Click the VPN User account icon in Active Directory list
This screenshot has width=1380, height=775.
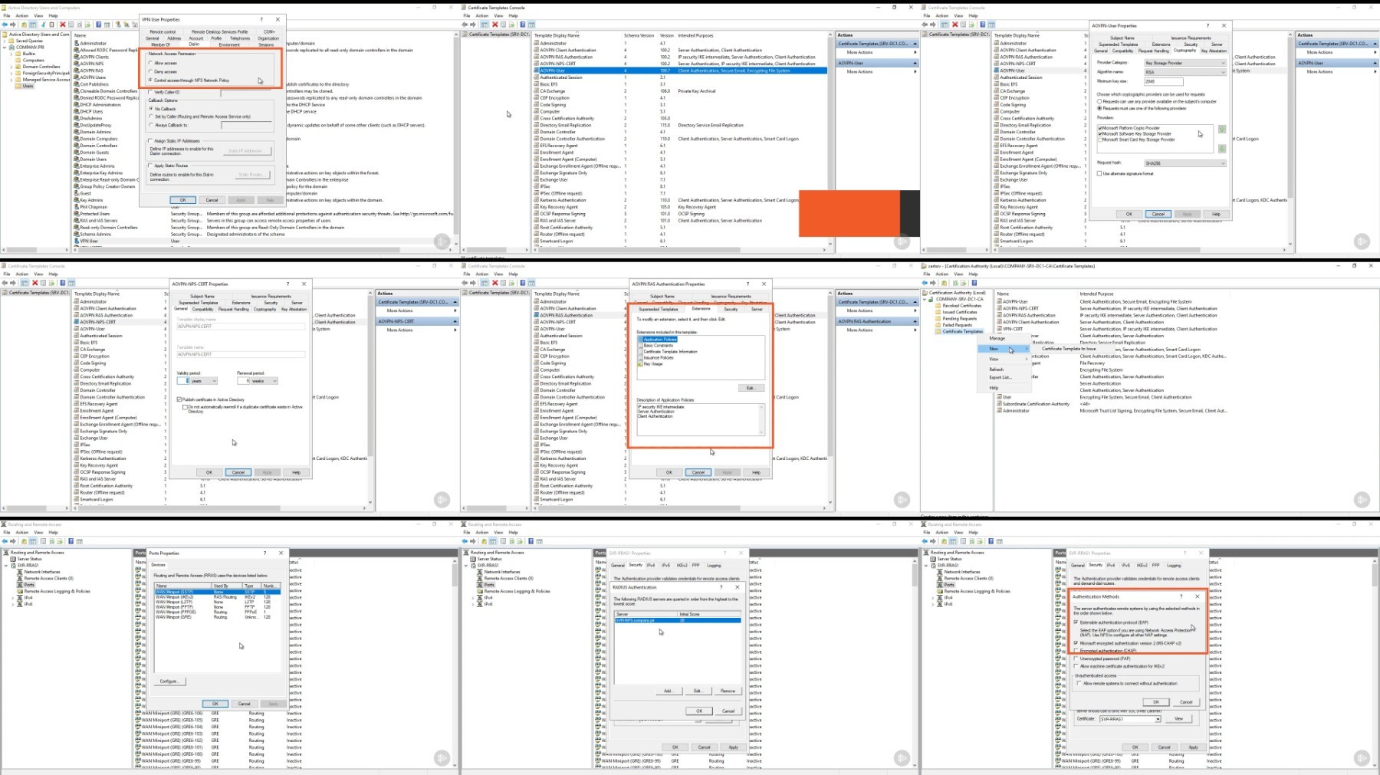pos(77,241)
